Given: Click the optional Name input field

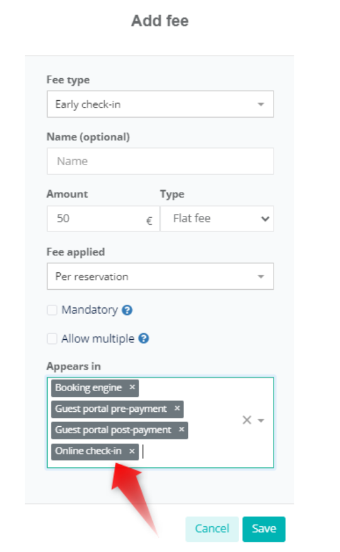Looking at the screenshot, I should [x=160, y=161].
